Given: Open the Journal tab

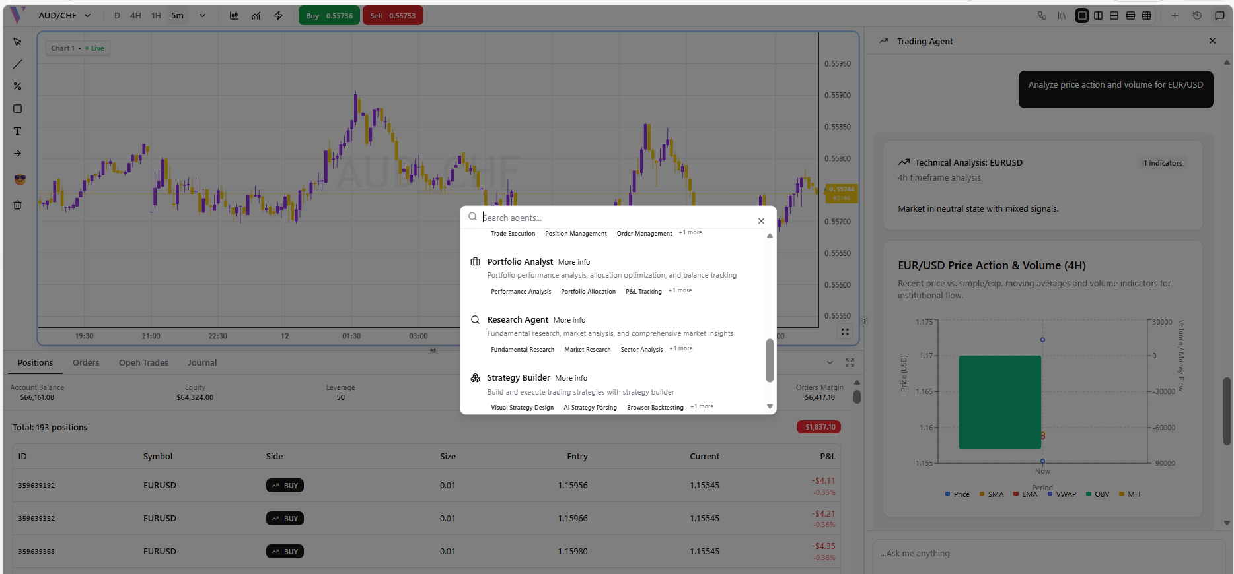Looking at the screenshot, I should (x=201, y=363).
